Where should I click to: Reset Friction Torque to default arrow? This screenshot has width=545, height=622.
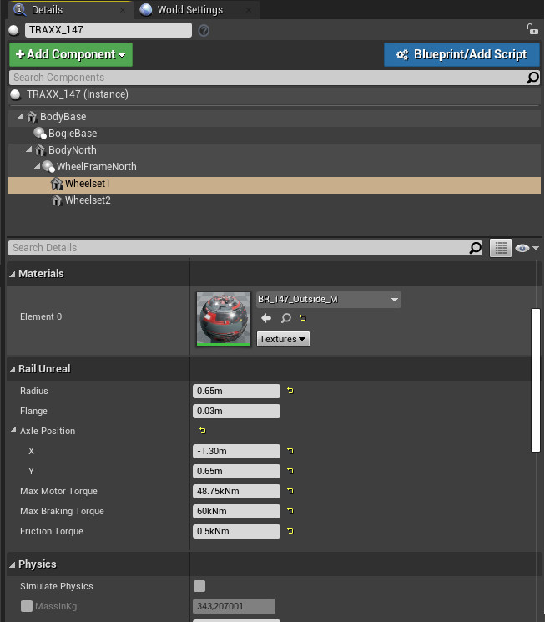pos(290,531)
